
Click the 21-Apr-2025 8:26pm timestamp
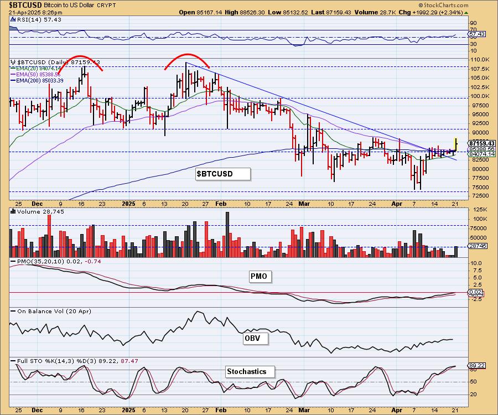coord(35,13)
